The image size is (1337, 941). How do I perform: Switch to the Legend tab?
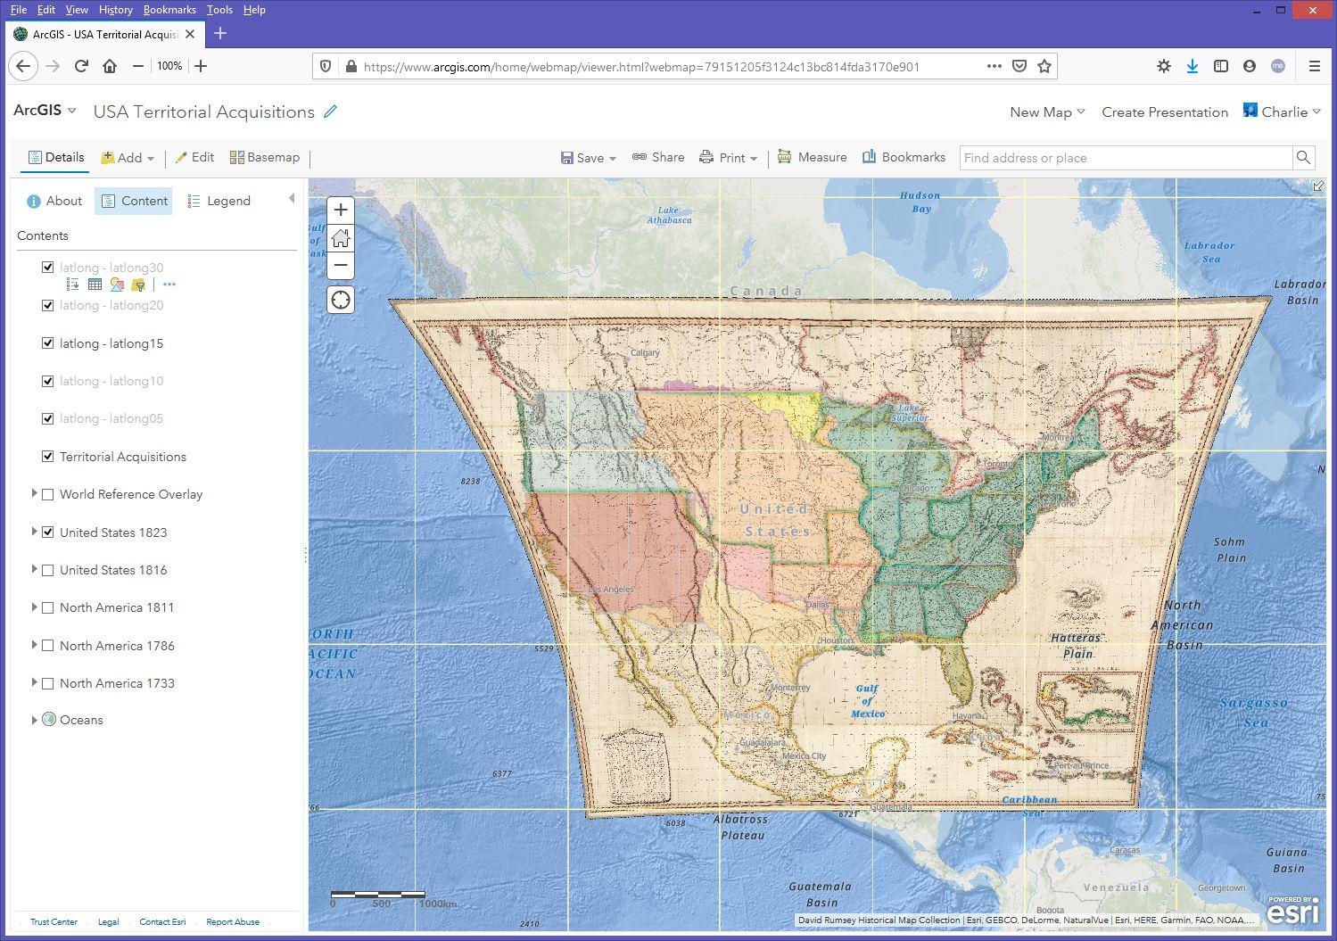coord(219,201)
